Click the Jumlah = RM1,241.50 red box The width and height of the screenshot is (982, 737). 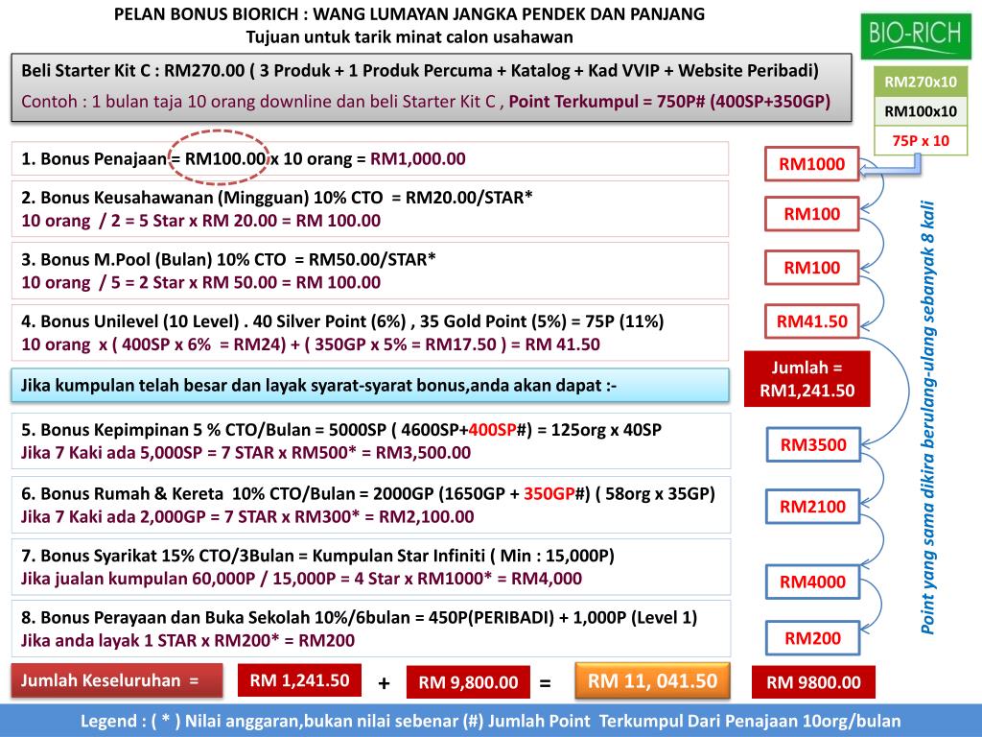(807, 378)
